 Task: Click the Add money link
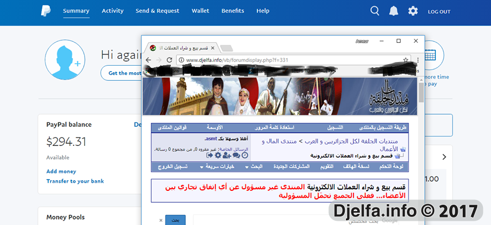(61, 171)
